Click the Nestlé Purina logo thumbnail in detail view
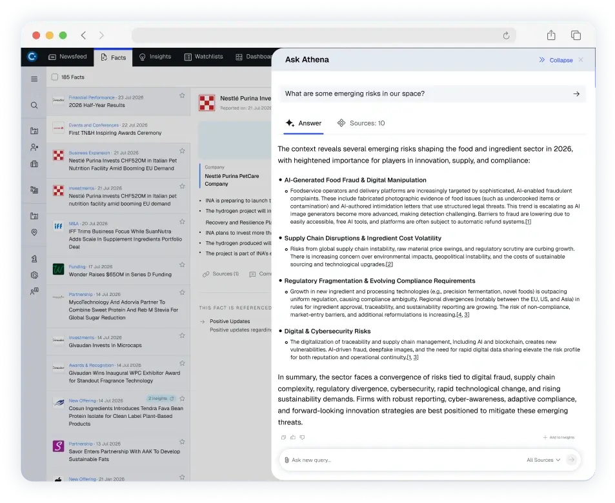The height and width of the screenshot is (503, 615). pyautogui.click(x=207, y=103)
